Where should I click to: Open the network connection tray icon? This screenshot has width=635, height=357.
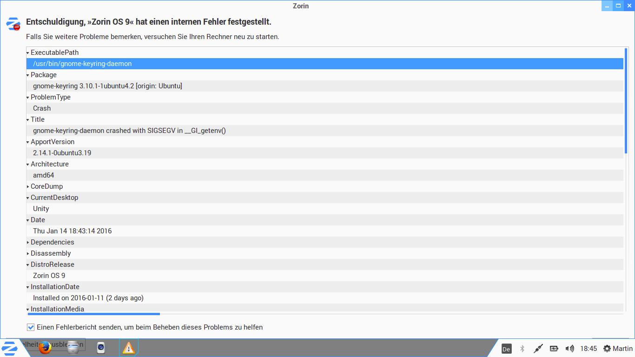click(538, 349)
